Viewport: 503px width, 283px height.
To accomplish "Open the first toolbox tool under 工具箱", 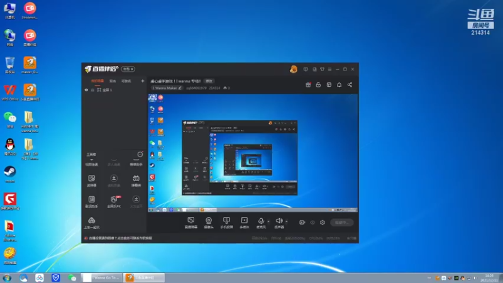I will point(91,162).
